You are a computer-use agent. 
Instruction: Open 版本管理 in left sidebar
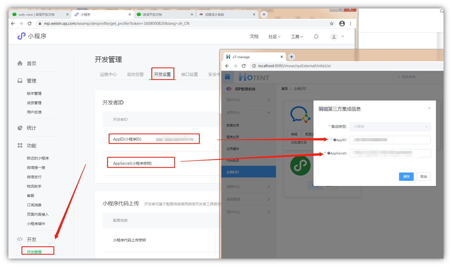(34, 94)
